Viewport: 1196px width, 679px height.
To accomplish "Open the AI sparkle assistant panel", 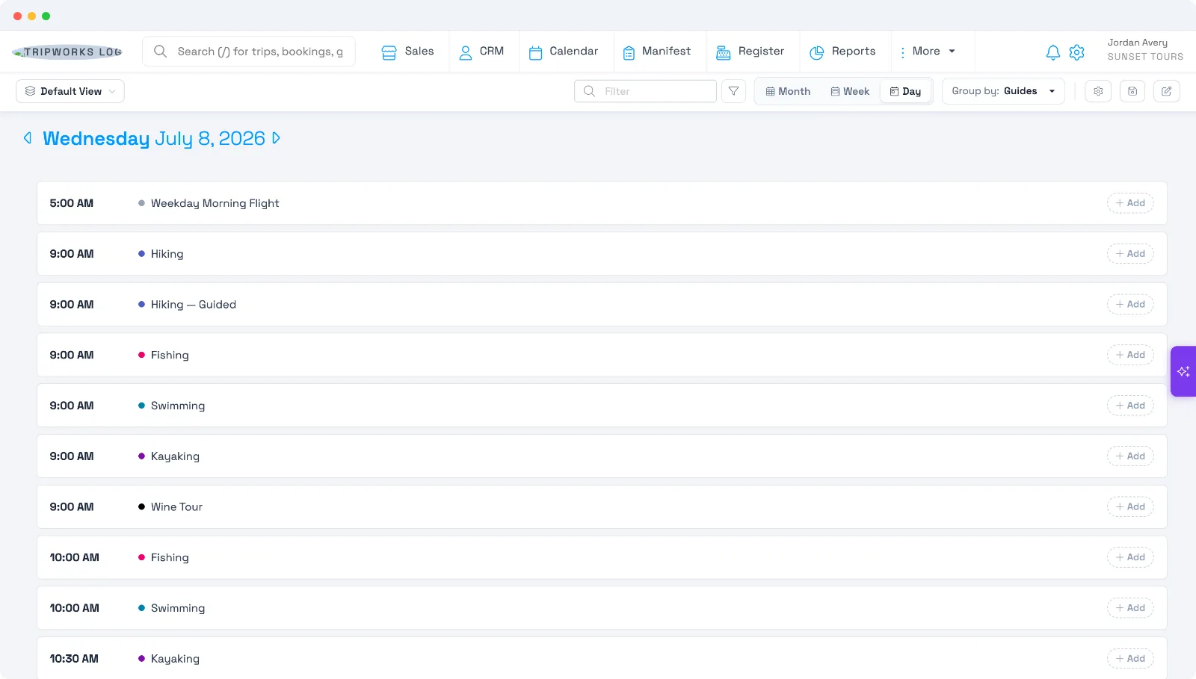I will [1183, 371].
